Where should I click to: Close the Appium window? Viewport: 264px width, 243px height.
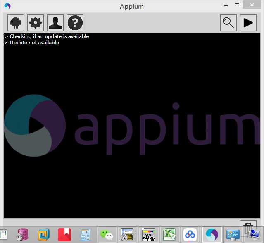(252, 5)
